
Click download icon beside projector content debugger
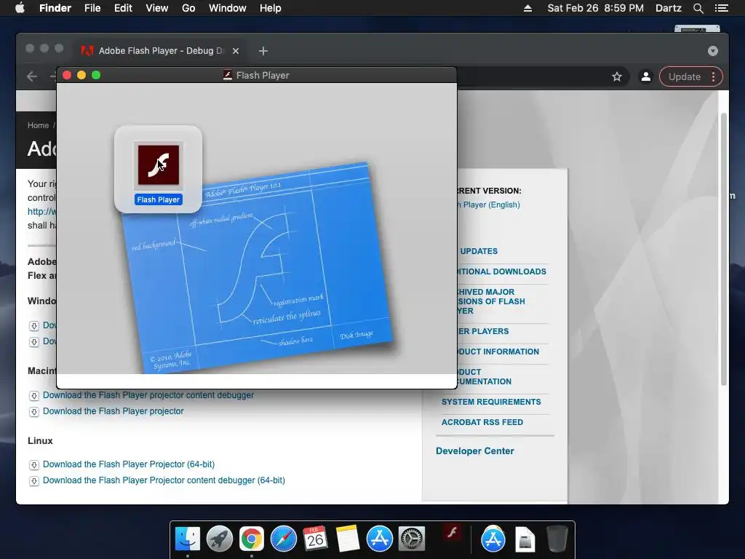[x=33, y=395]
